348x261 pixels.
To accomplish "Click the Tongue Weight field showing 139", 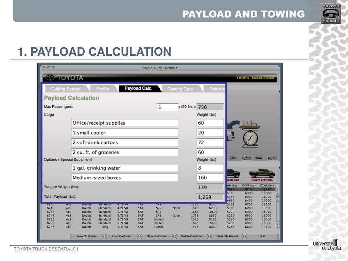I will [210, 188].
